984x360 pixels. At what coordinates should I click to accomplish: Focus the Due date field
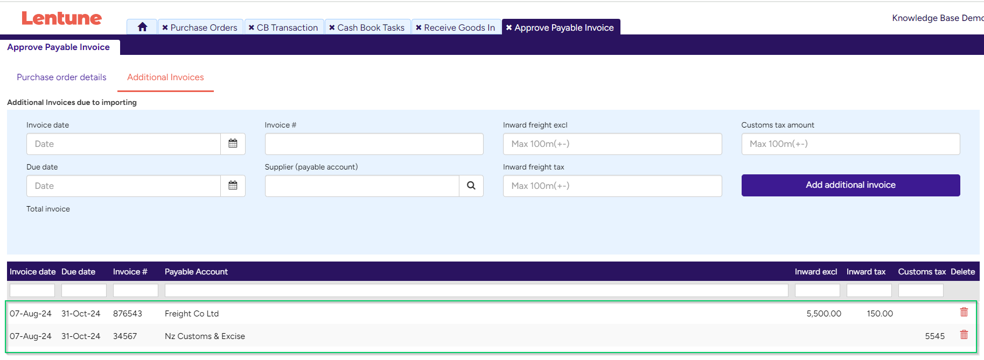pos(123,186)
